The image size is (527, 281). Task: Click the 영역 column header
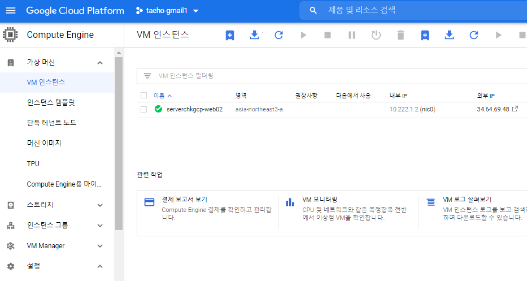click(241, 96)
